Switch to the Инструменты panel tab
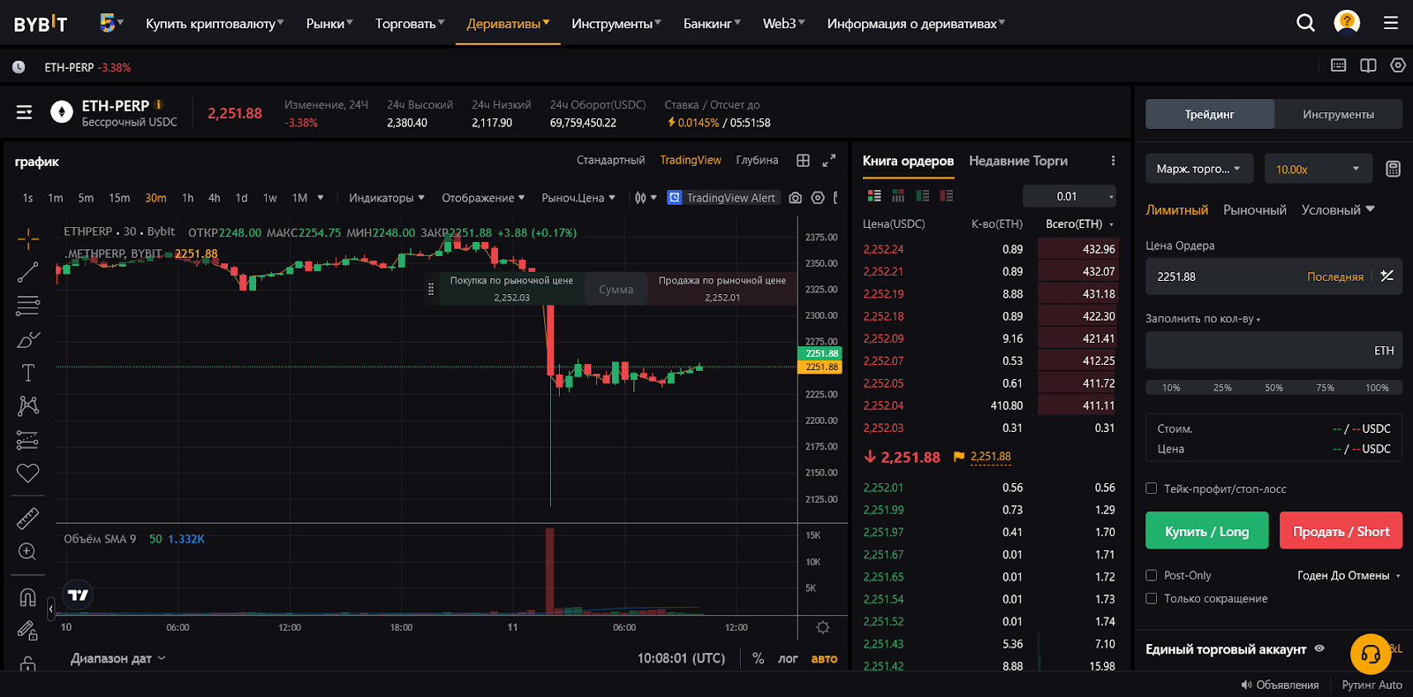 [1338, 114]
